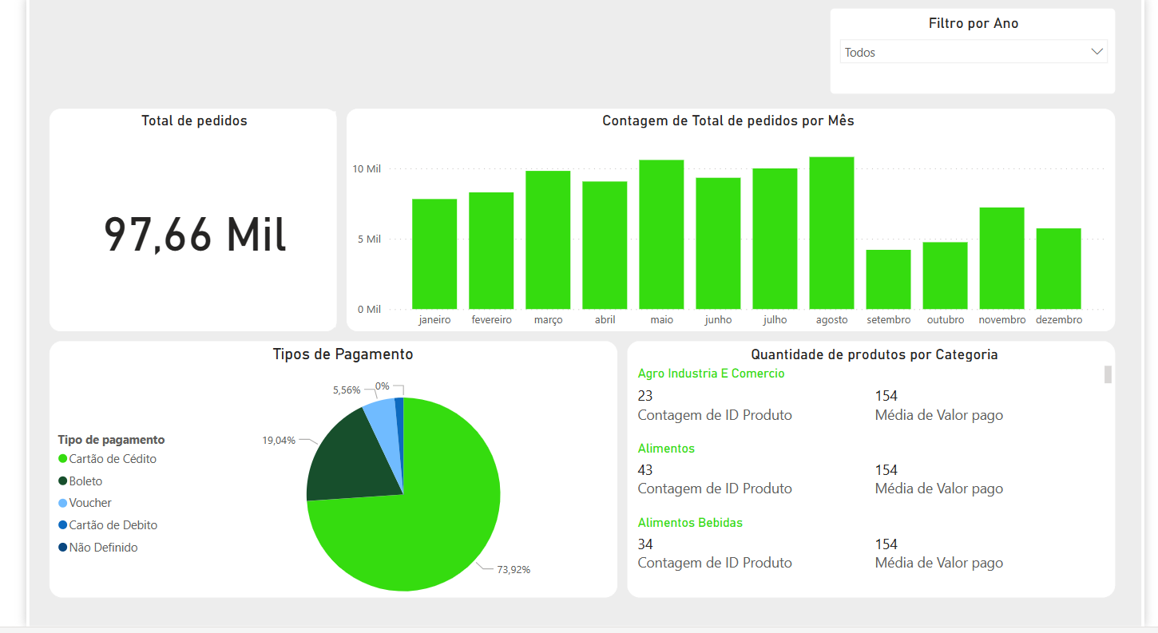This screenshot has width=1158, height=633.
Task: Click the agosto bar in the chart
Action: (x=831, y=233)
